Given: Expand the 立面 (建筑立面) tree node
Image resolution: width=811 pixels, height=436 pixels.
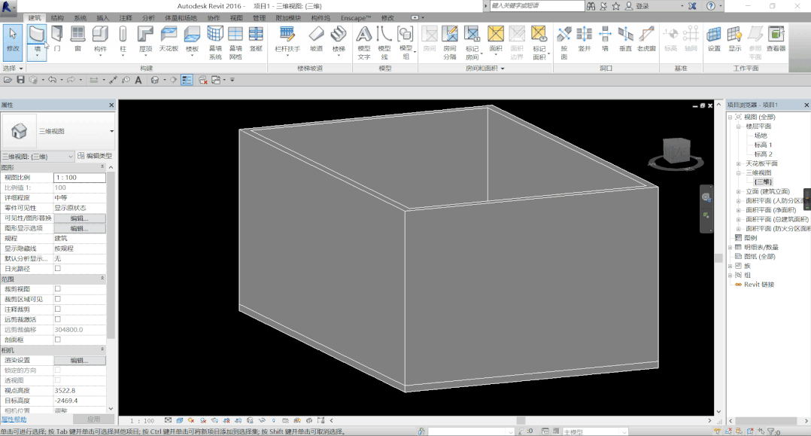Looking at the screenshot, I should (x=738, y=191).
